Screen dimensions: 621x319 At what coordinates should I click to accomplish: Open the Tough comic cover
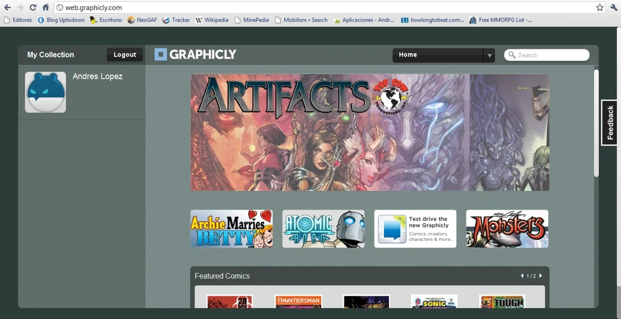[502, 301]
